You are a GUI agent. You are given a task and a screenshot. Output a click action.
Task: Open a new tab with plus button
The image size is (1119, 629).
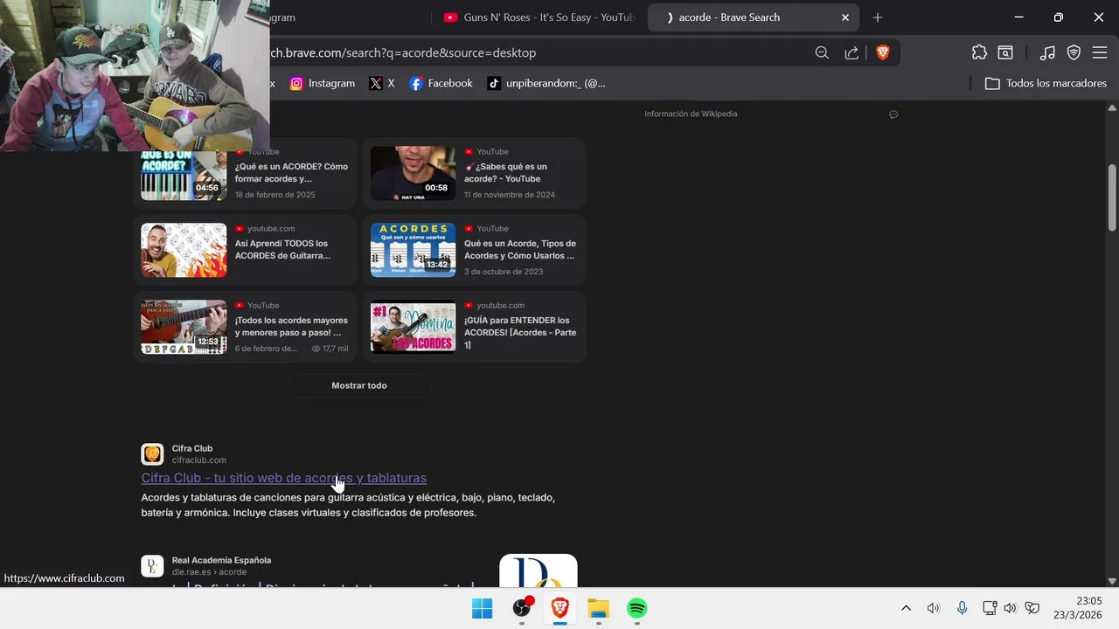point(878,17)
